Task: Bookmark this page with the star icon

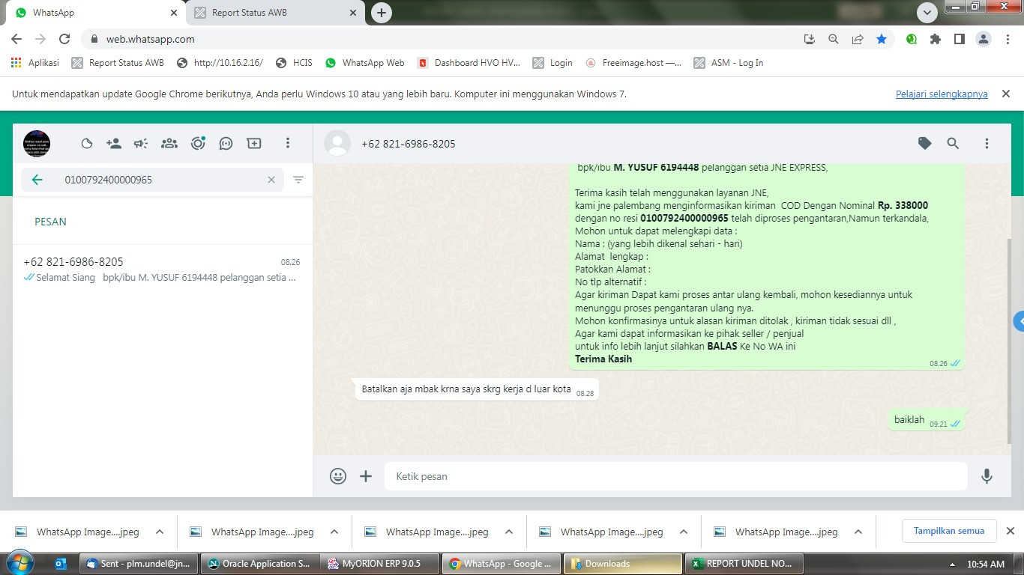Action: point(882,39)
